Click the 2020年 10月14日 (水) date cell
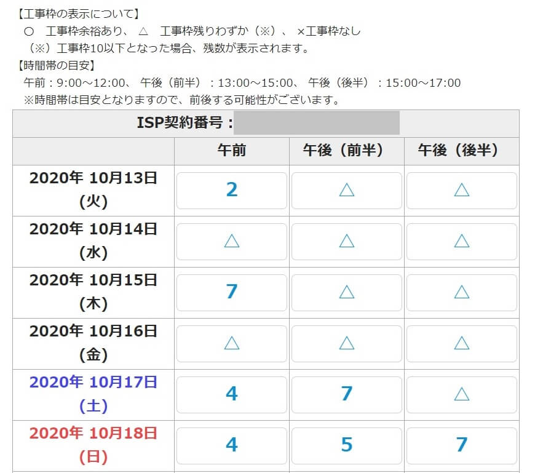Viewport: 535px width, 473px height. point(93,242)
